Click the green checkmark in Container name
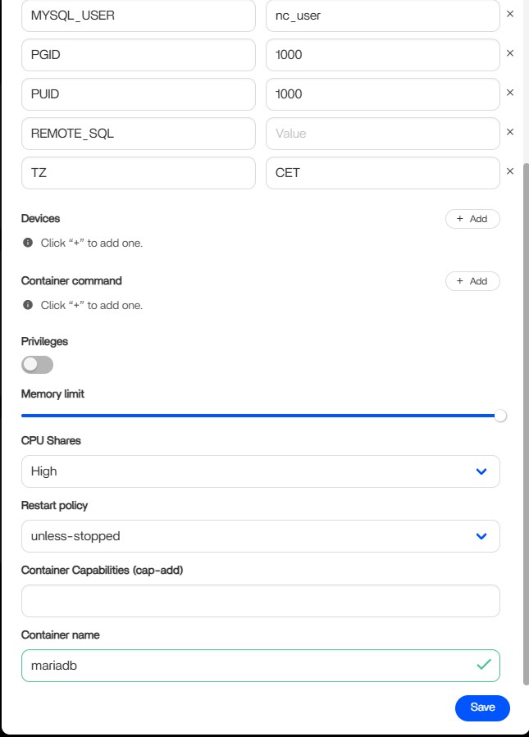 click(483, 665)
